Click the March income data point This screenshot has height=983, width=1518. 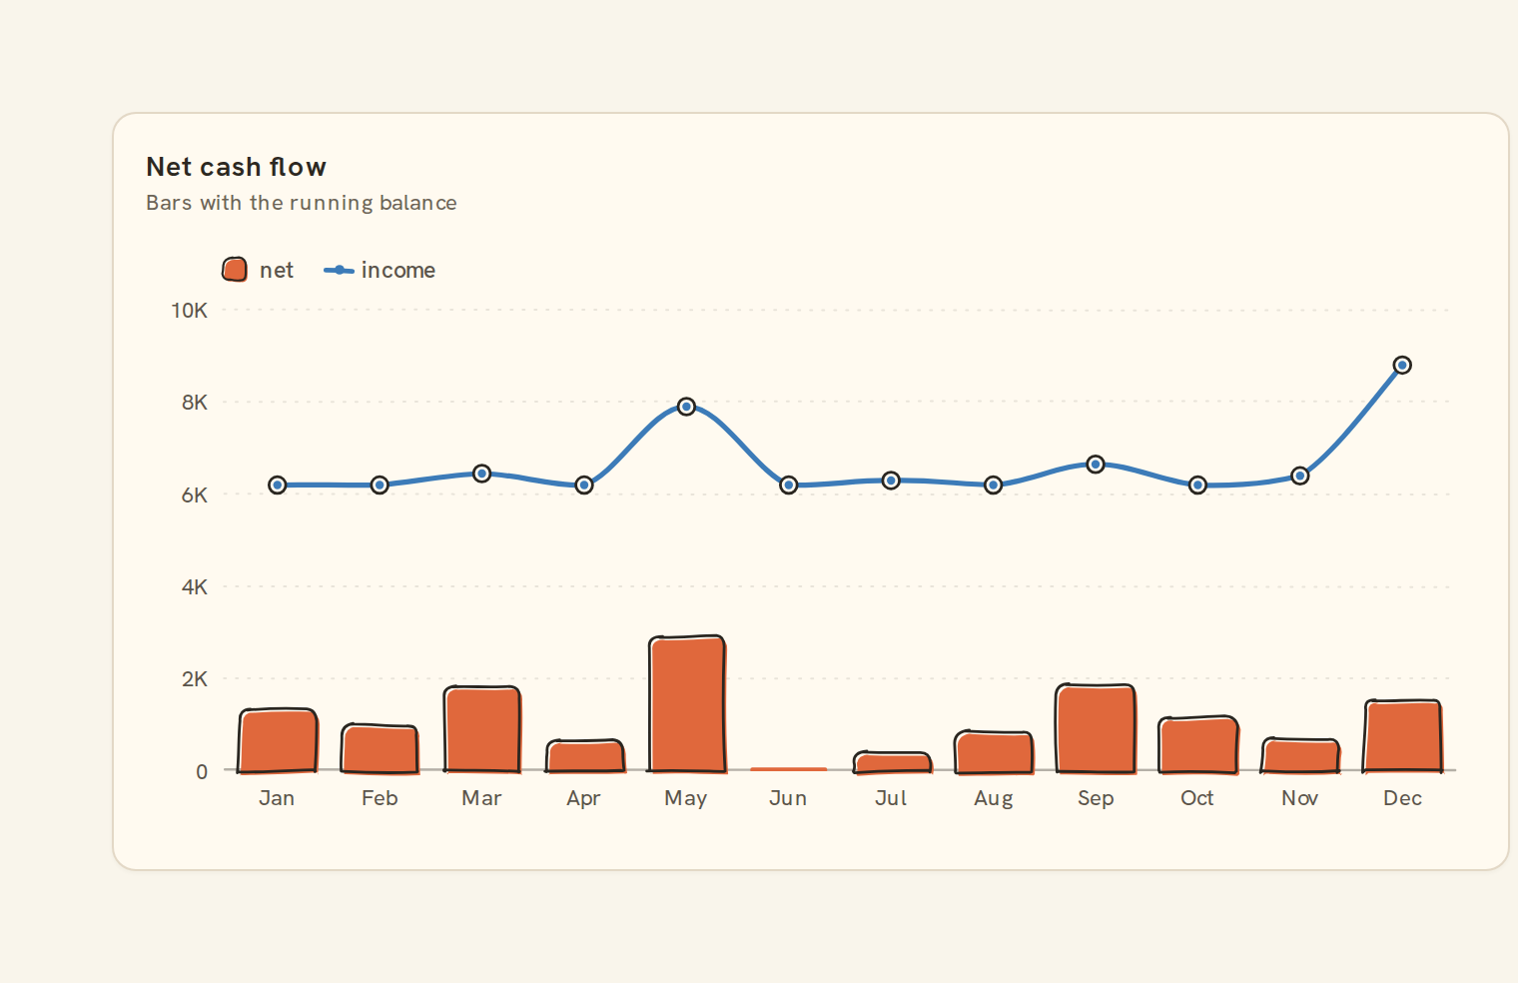pos(482,474)
